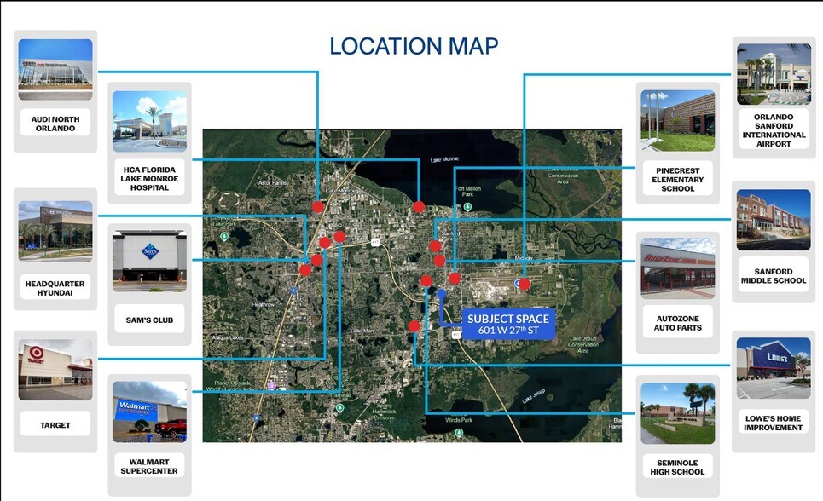Click the red marker linked to Audi North Orlando
Screen dimensions: 823x501
coord(317,207)
